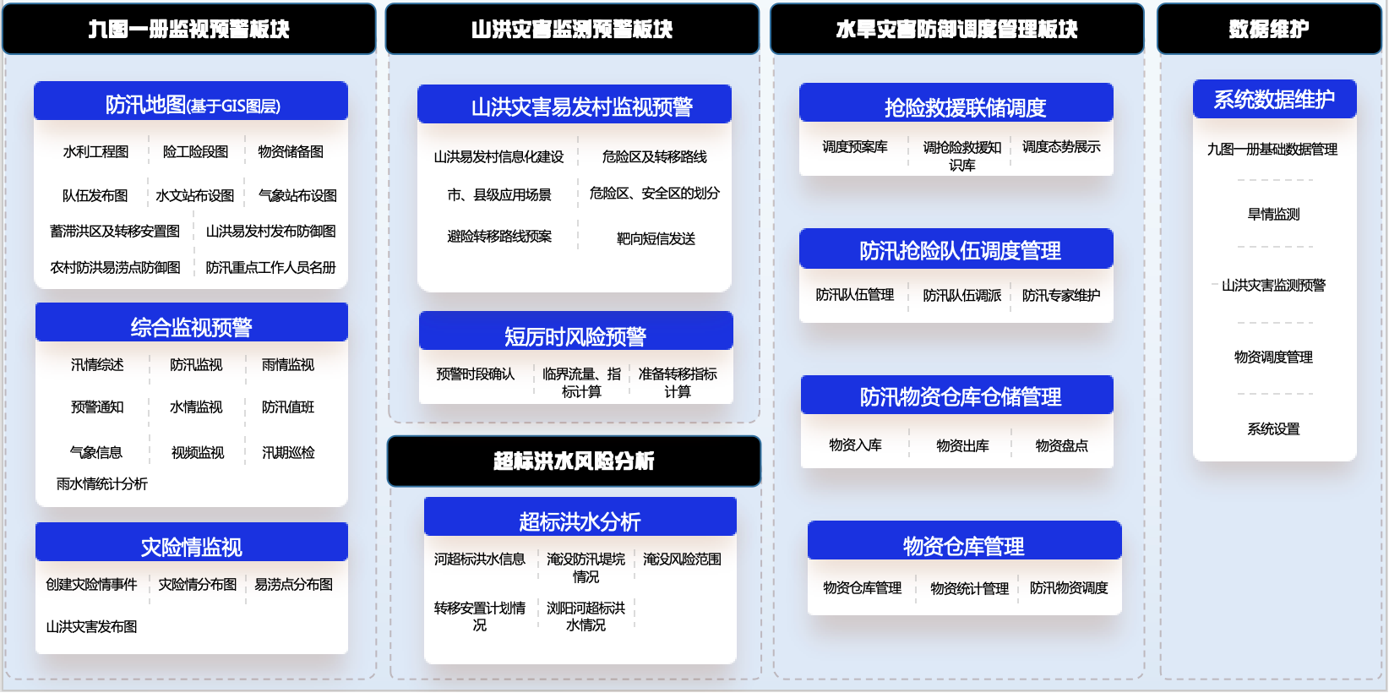Click the 防汛重点工作人员名册 entry
Screen dimensions: 1389x693
point(270,268)
